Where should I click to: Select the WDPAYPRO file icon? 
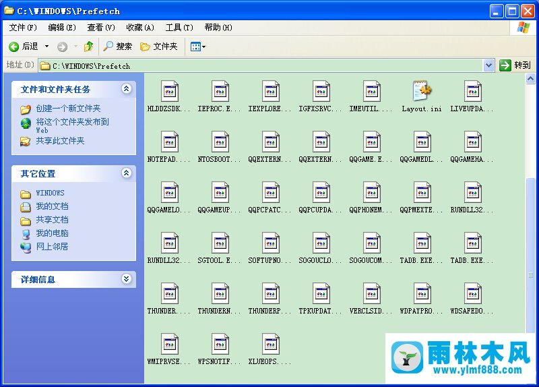coord(422,293)
